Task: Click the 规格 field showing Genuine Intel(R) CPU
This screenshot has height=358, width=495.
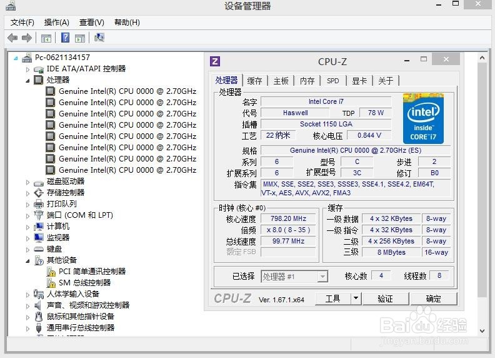Action: (x=356, y=151)
